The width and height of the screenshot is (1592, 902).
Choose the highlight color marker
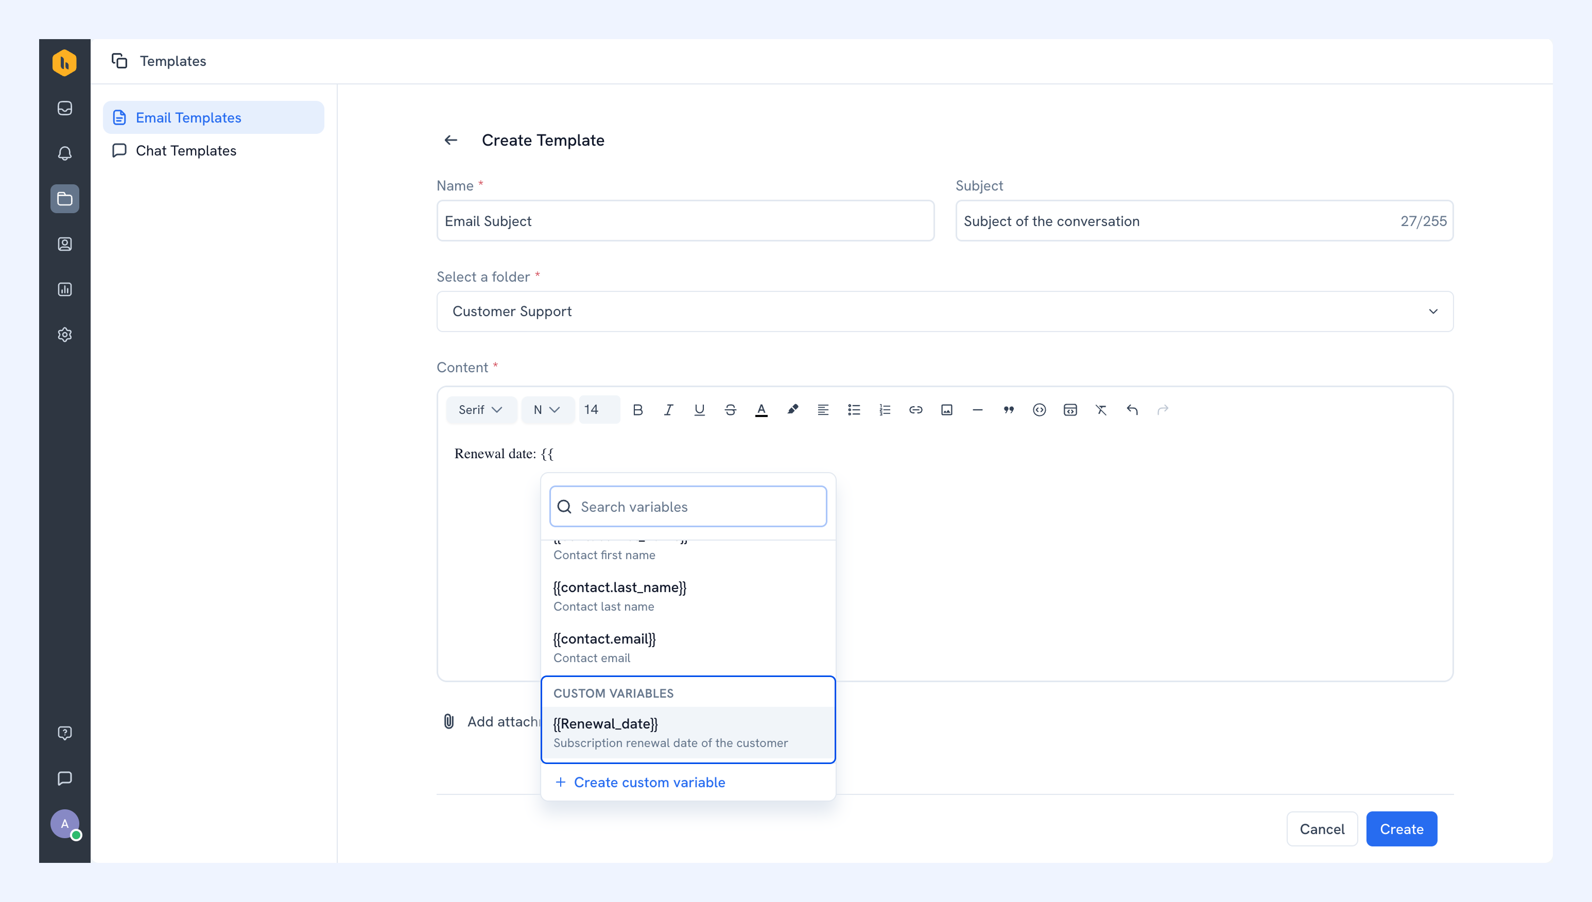[x=792, y=409]
